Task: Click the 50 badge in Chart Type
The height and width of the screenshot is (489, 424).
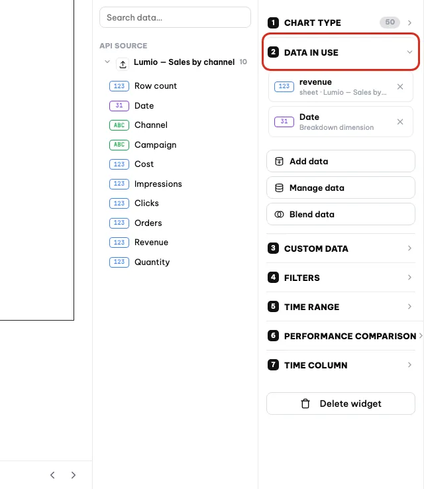Action: click(x=390, y=23)
